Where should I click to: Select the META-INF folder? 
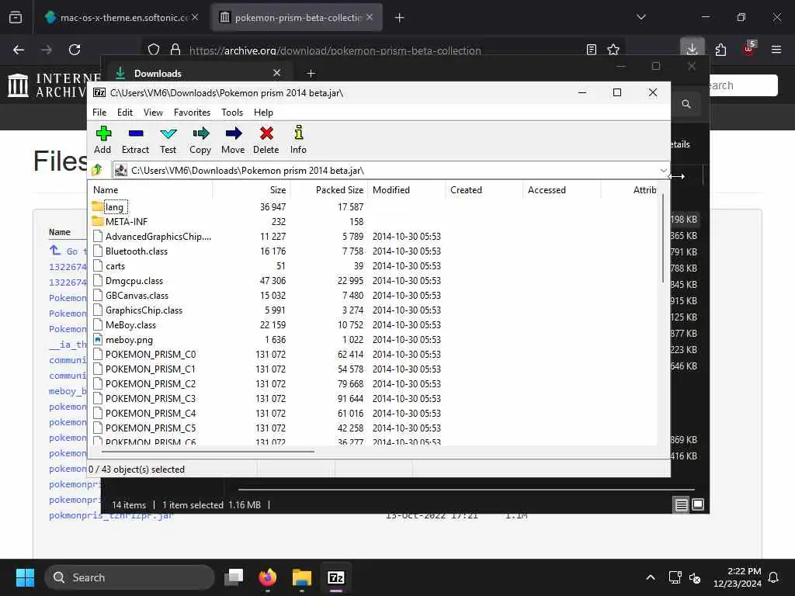coord(127,222)
